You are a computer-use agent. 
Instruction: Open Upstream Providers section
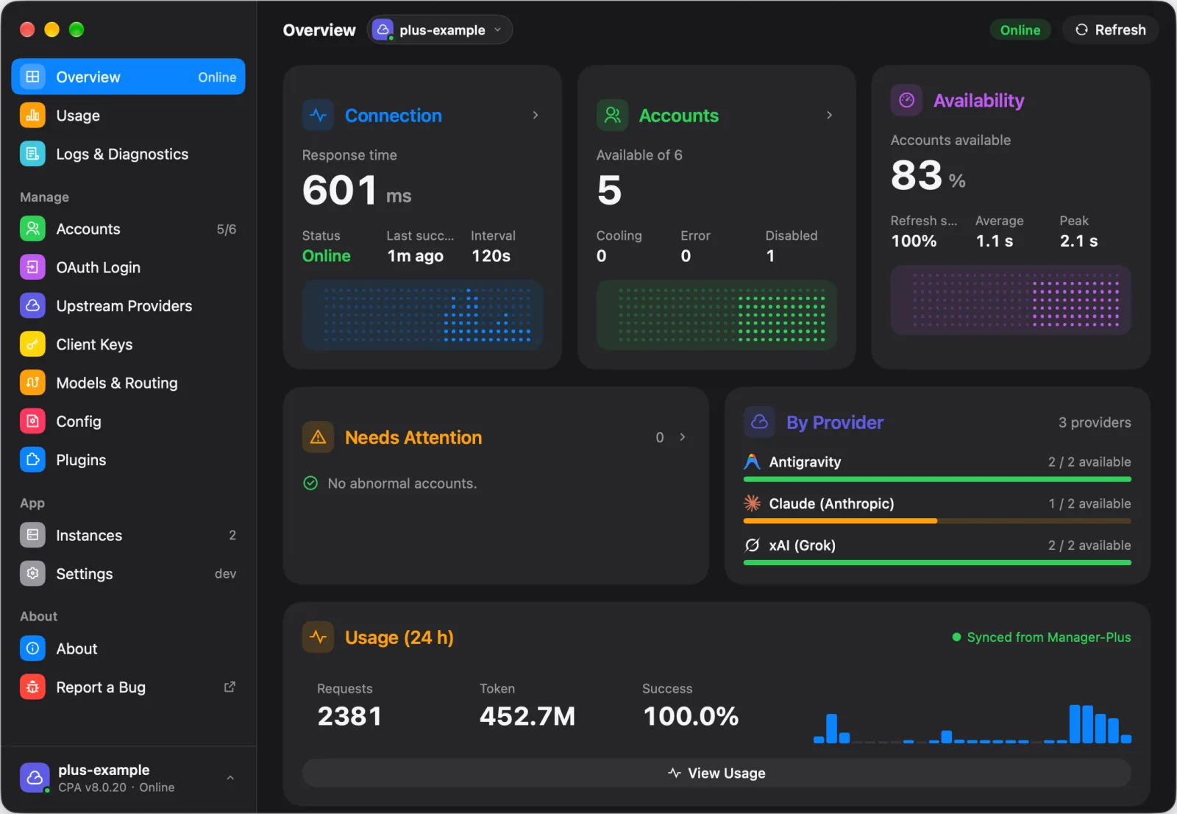tap(129, 305)
